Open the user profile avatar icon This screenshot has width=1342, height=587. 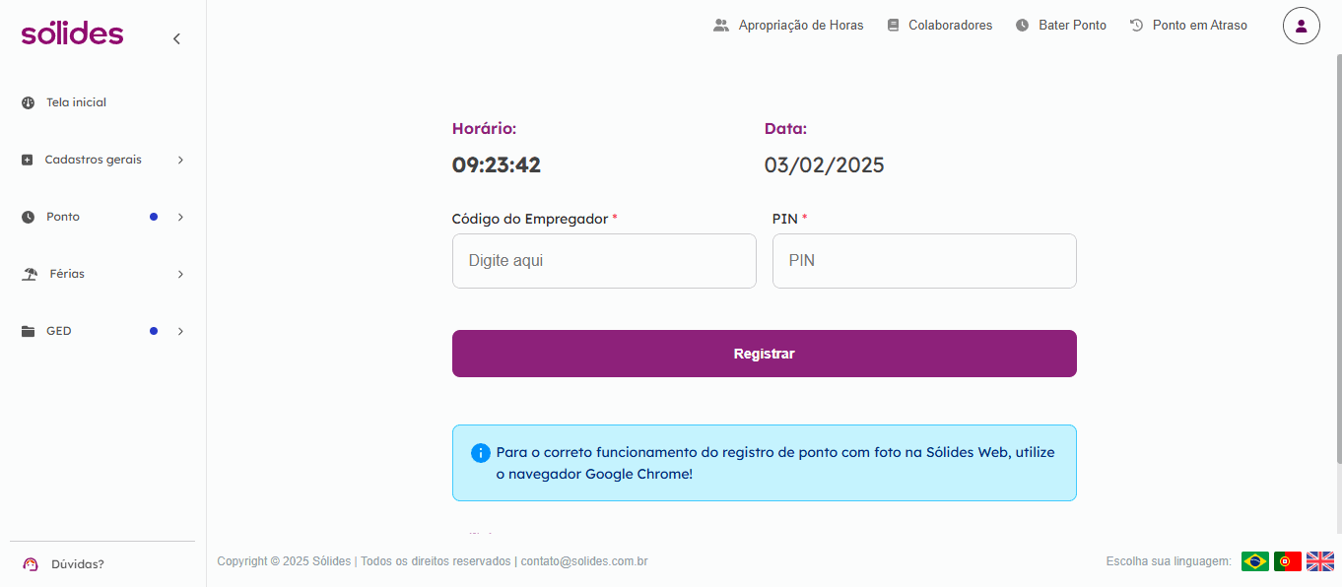coord(1301,26)
